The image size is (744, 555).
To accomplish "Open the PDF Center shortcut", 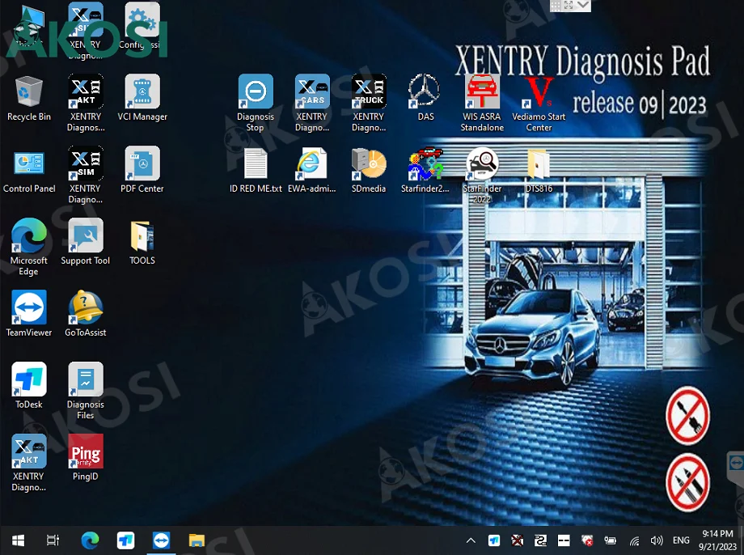I will (x=142, y=164).
